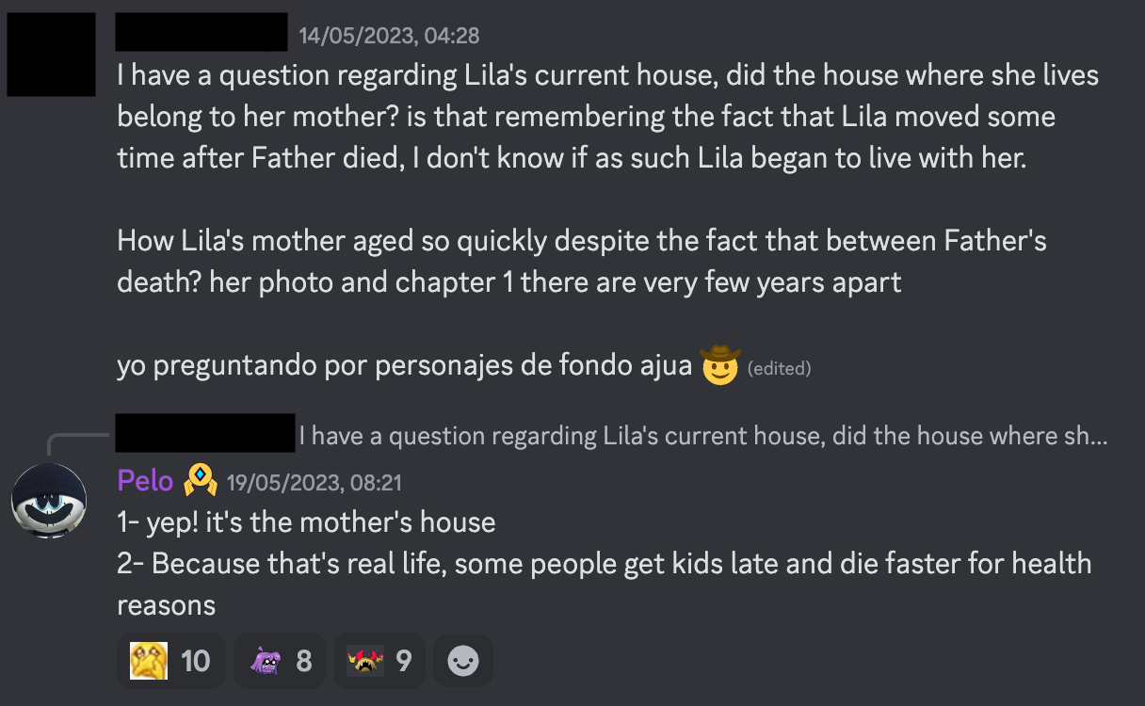Click the gold role badge beside Pelo
The height and width of the screenshot is (706, 1145).
201,482
